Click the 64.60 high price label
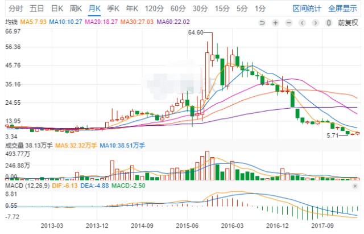Viewport: 364px width, 234px height. tap(196, 32)
